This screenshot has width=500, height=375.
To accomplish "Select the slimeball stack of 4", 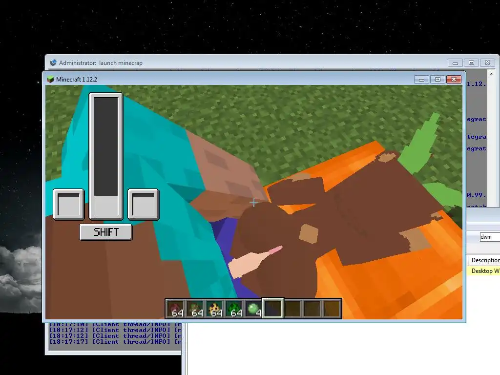I will (253, 309).
